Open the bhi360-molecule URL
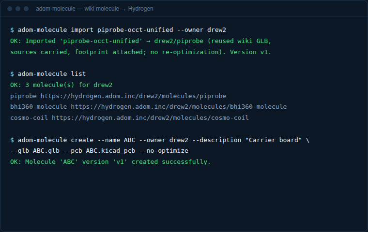 coord(179,107)
